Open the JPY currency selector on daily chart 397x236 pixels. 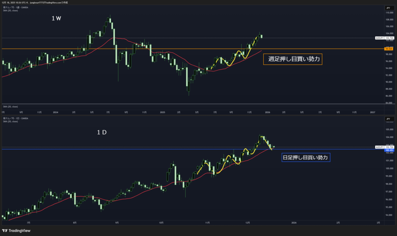(x=388, y=118)
